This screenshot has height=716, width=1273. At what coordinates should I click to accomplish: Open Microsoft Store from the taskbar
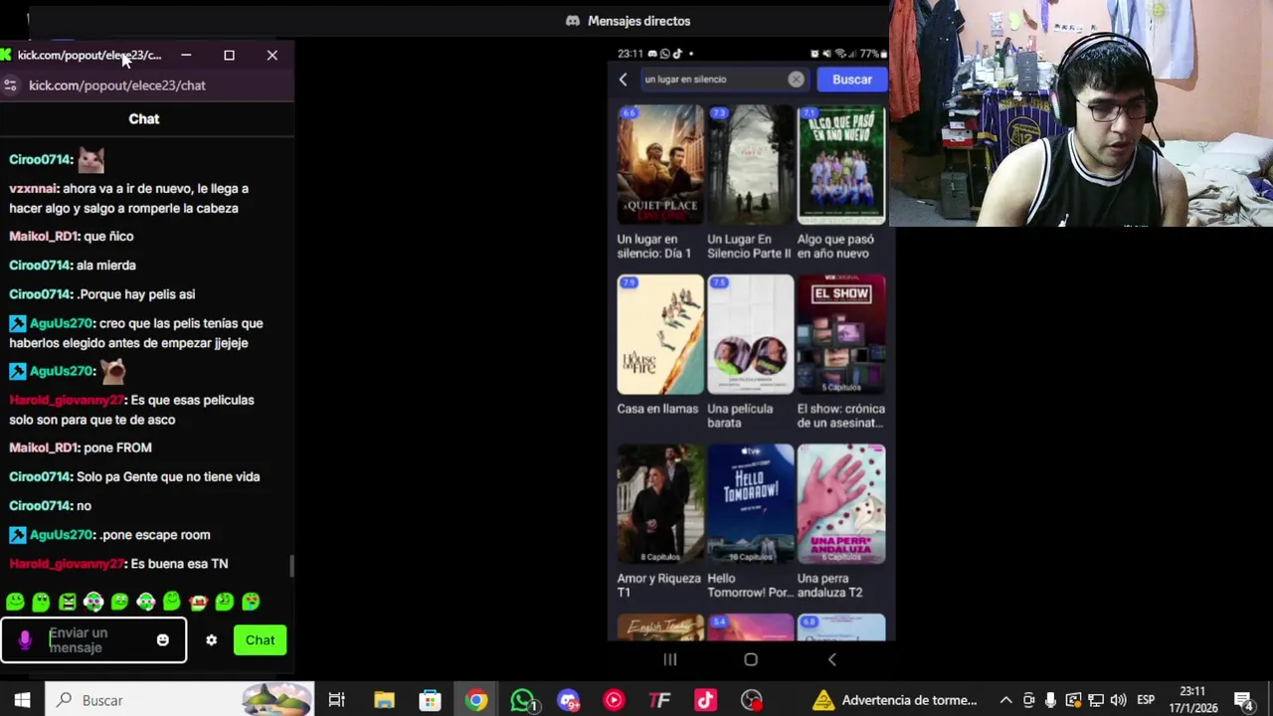pyautogui.click(x=430, y=700)
